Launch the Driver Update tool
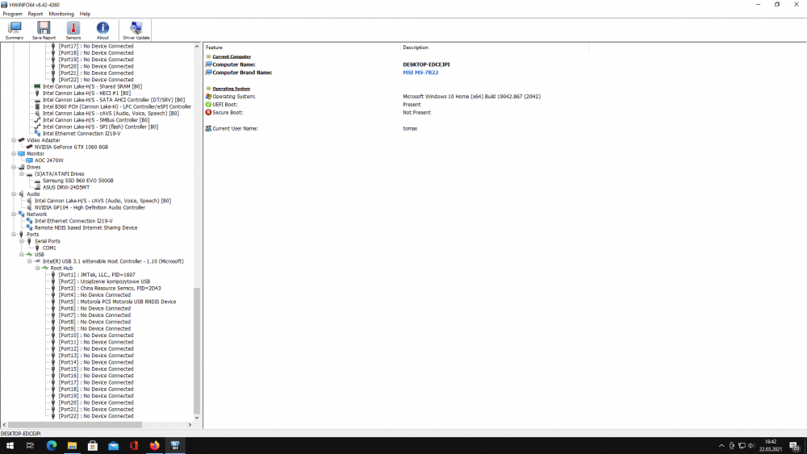Viewport: 807px width, 454px height. pyautogui.click(x=136, y=30)
